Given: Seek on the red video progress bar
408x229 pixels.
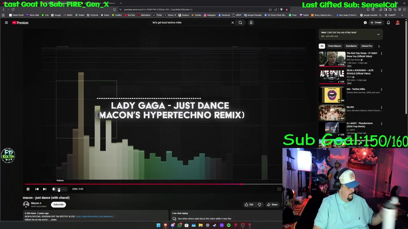Looking at the screenshot, I should pyautogui.click(x=153, y=184).
